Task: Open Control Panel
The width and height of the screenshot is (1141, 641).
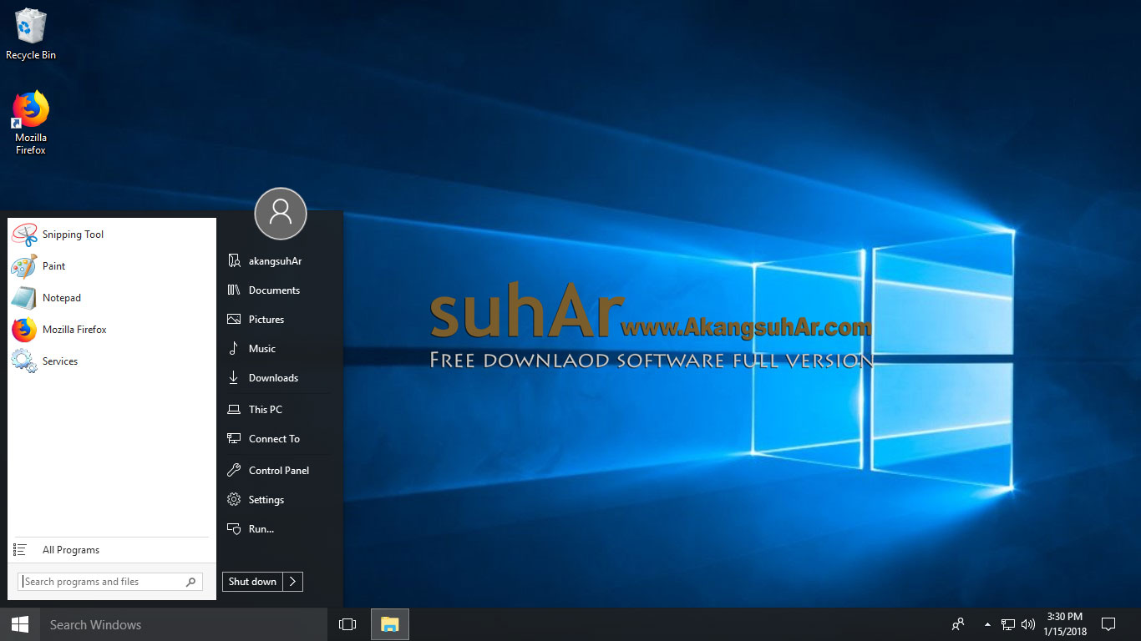Action: tap(277, 470)
